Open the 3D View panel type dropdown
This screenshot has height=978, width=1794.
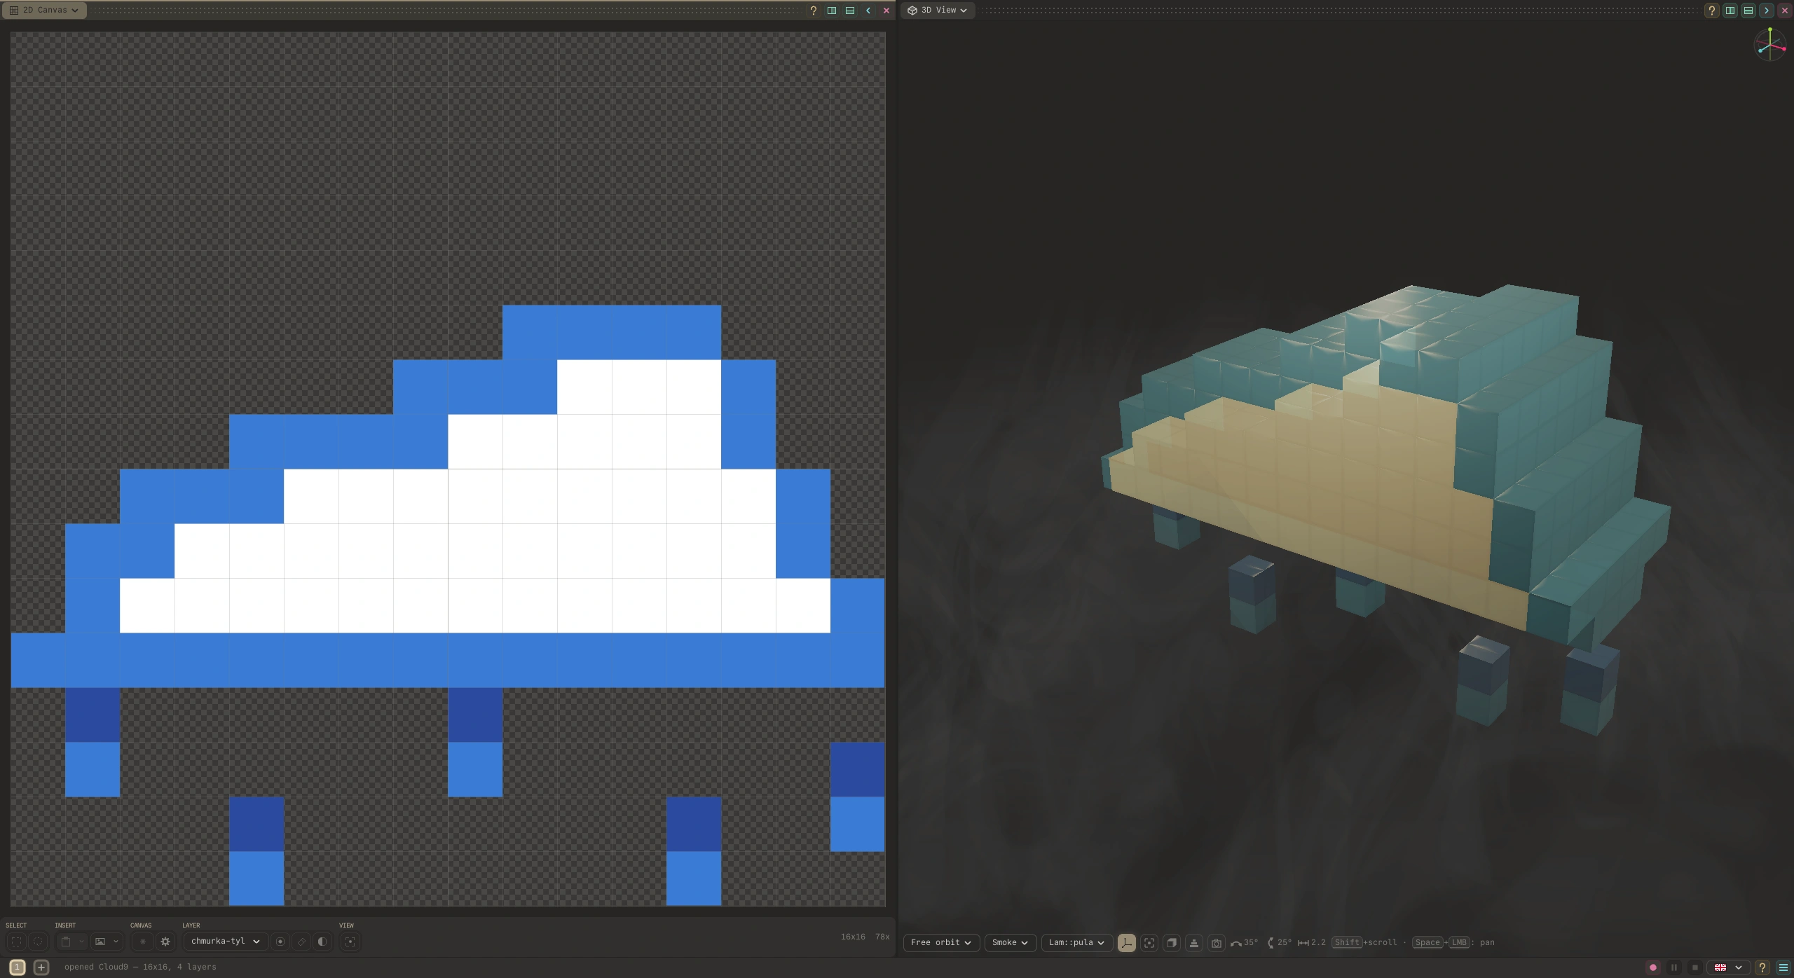pos(938,11)
